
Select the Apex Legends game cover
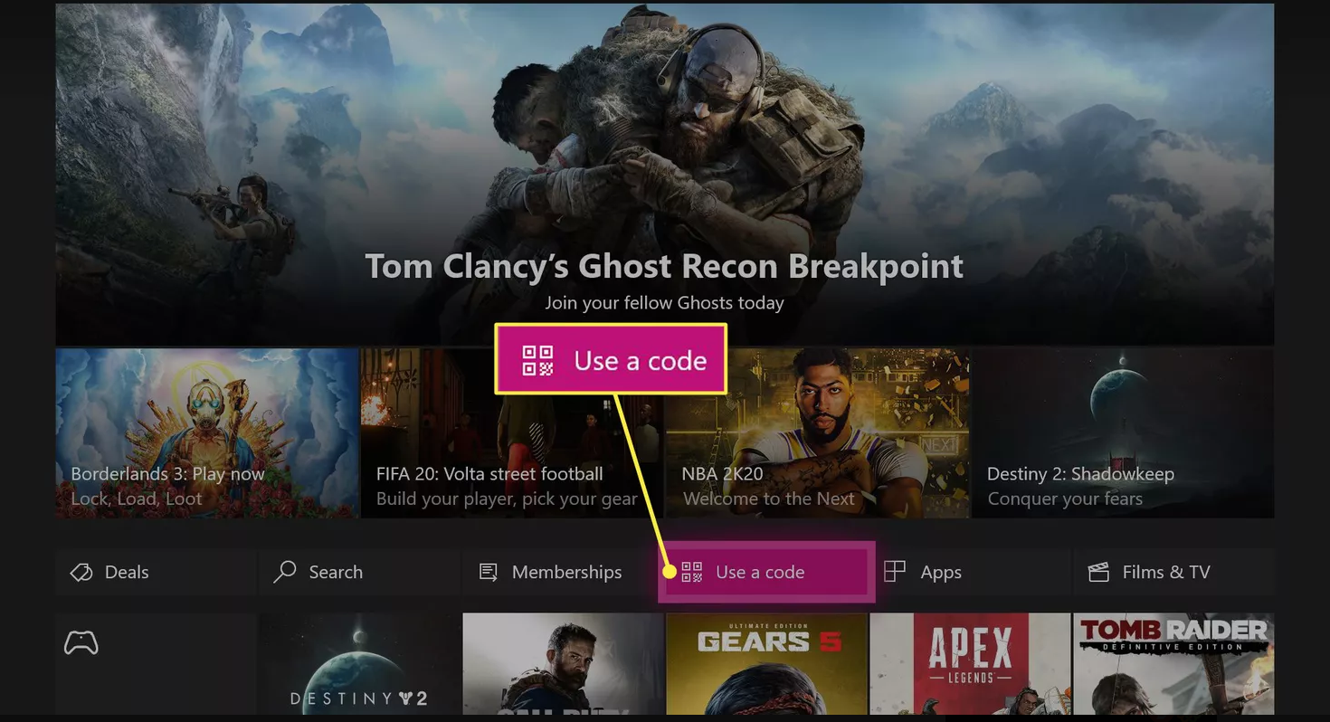click(x=970, y=665)
